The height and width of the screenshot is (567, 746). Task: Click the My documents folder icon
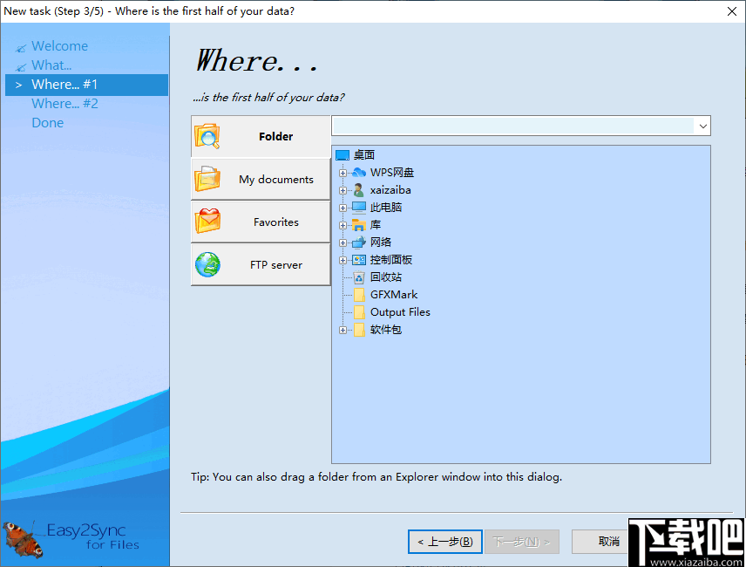coord(208,180)
